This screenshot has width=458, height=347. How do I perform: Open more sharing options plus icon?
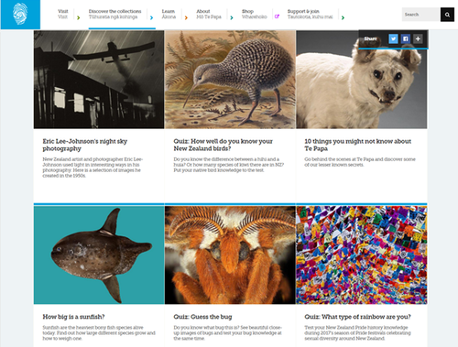418,38
